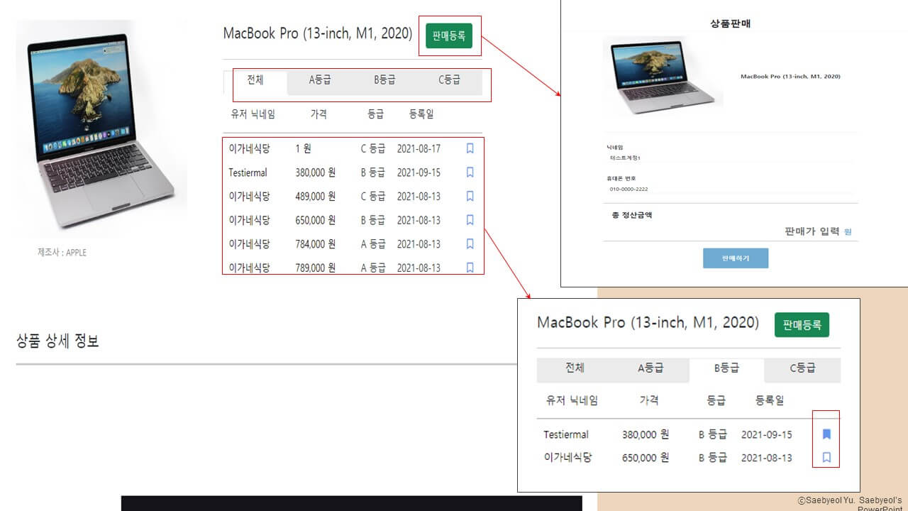The width and height of the screenshot is (908, 511).
Task: Click the '제조사 : APPLE' manufacturer label
Action: 62,253
